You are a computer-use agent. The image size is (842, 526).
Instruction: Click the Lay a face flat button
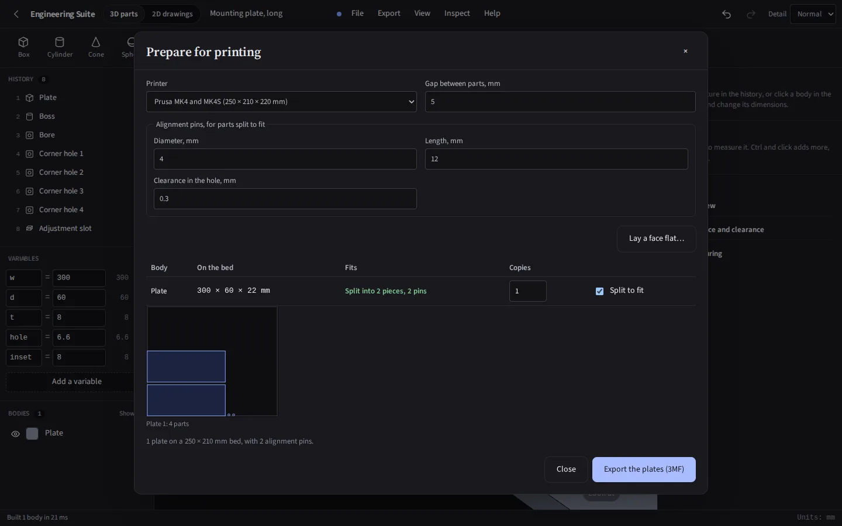point(657,238)
